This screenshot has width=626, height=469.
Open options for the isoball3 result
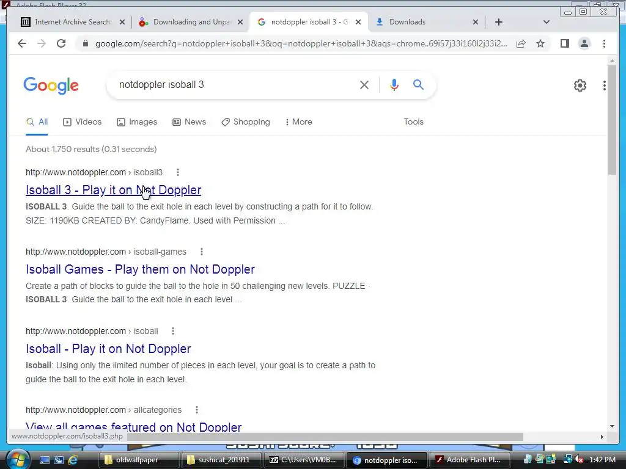point(178,172)
